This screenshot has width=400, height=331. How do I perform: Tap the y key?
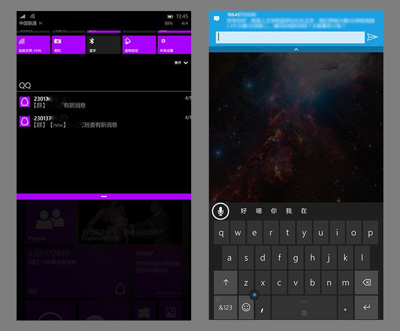click(x=304, y=233)
